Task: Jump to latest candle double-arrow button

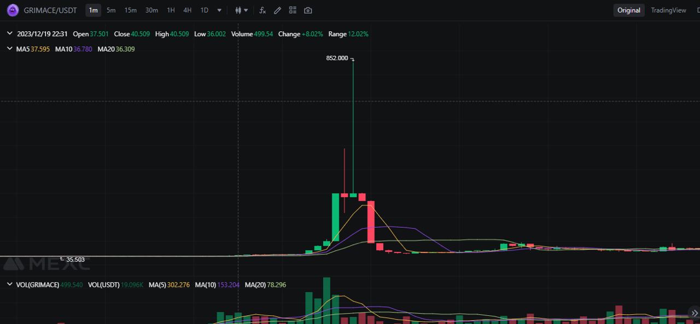Action: point(695,313)
